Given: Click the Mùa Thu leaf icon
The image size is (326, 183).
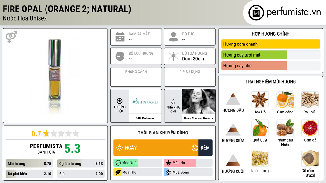Looking at the screenshot, I should tap(118, 172).
